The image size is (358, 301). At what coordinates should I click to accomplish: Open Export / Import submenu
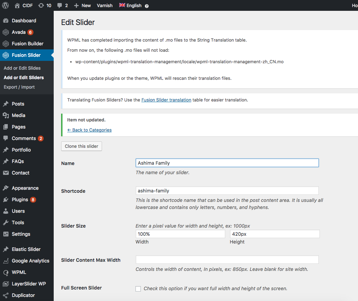19,87
